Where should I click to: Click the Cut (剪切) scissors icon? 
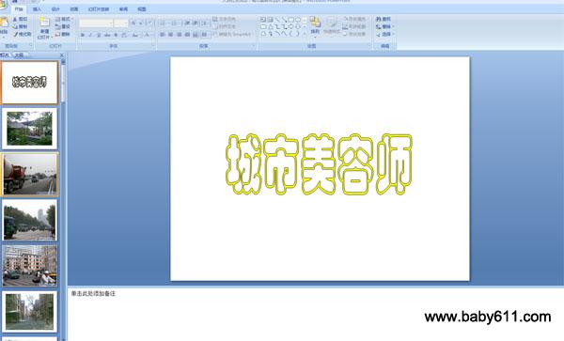(x=15, y=19)
